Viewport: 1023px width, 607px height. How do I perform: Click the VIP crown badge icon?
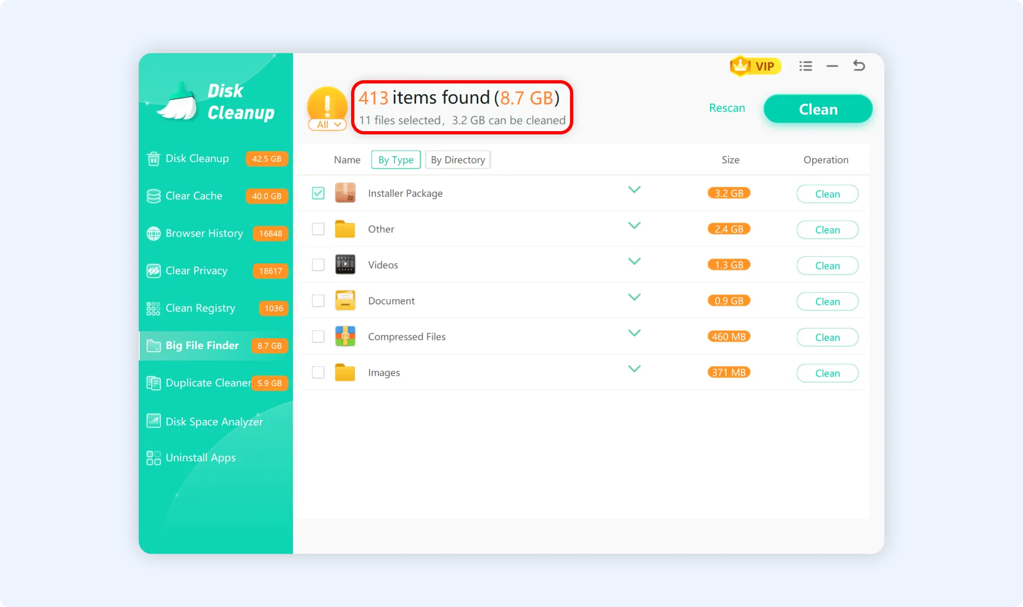pyautogui.click(x=740, y=66)
